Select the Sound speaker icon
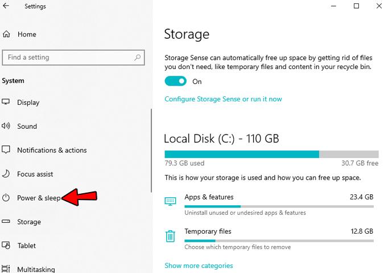 (x=6, y=126)
